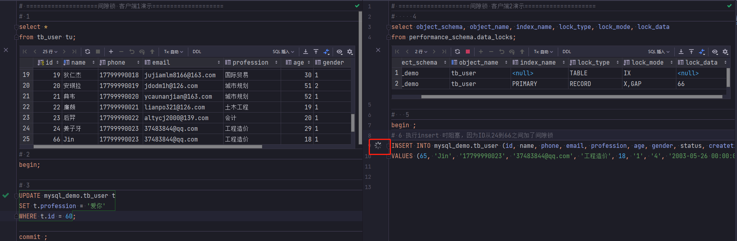
Task: Close the data_locks result panel
Action: pyautogui.click(x=378, y=50)
